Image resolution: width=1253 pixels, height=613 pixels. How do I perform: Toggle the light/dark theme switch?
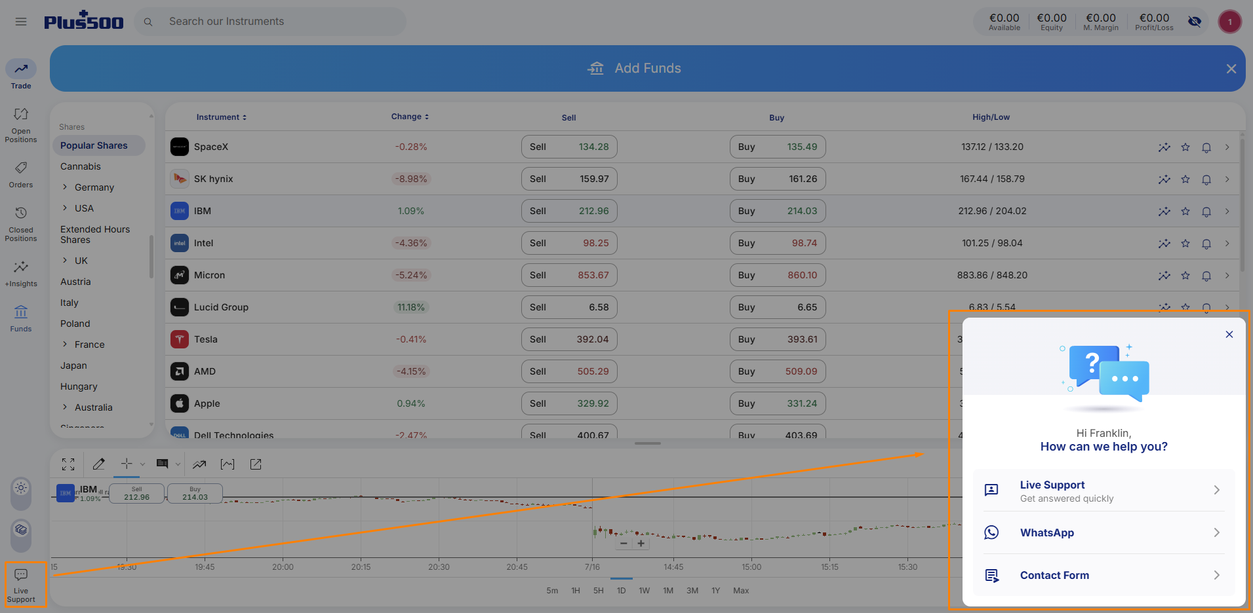tap(21, 492)
